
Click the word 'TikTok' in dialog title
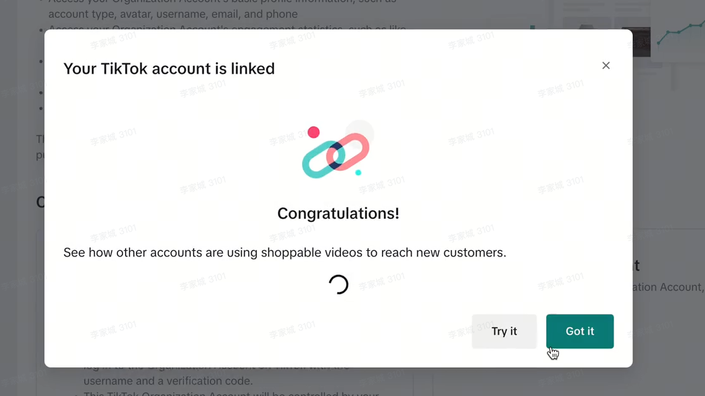[124, 69]
